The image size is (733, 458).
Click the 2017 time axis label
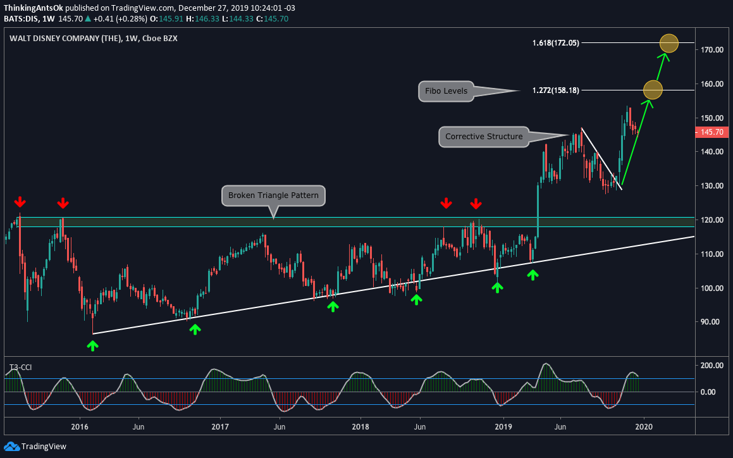click(219, 426)
